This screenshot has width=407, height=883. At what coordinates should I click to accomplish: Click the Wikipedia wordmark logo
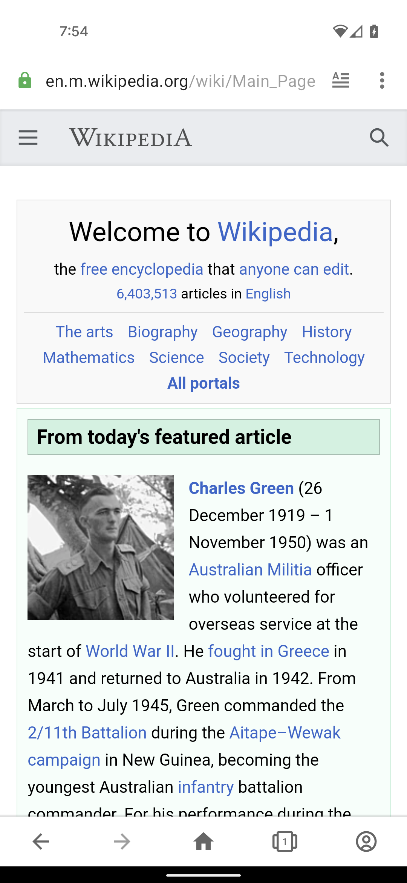click(130, 138)
